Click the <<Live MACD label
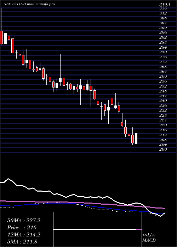This screenshot has width=177, height=247. [149, 238]
